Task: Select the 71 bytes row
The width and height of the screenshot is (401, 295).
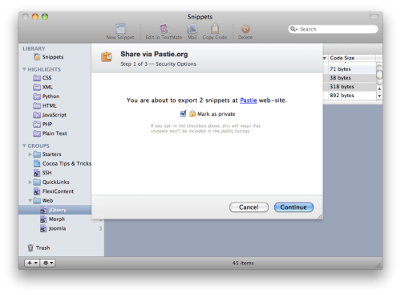Action: point(350,69)
